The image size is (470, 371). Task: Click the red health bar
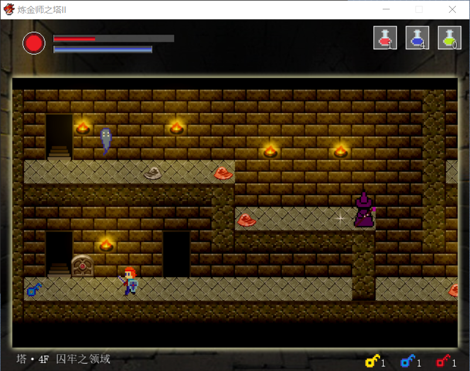coord(114,38)
